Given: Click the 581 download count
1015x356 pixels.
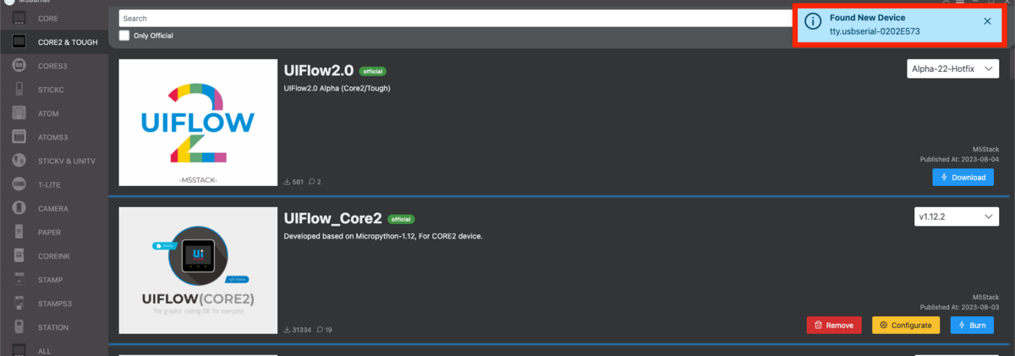Looking at the screenshot, I should (x=294, y=182).
